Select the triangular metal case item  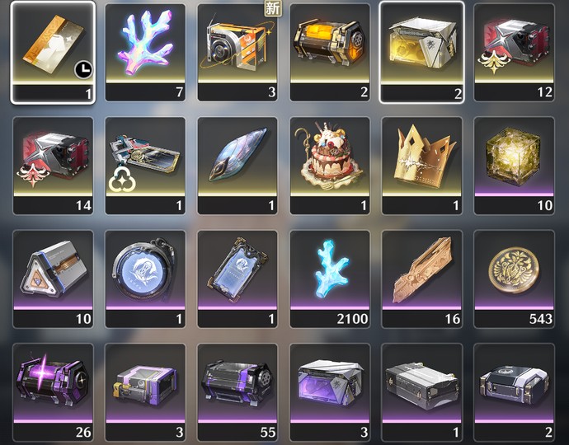pyautogui.click(x=53, y=279)
